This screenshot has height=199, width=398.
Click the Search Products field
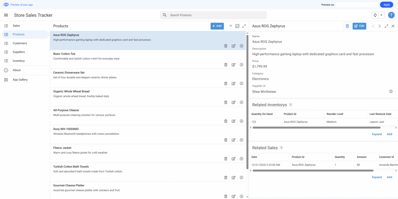click(x=213, y=15)
